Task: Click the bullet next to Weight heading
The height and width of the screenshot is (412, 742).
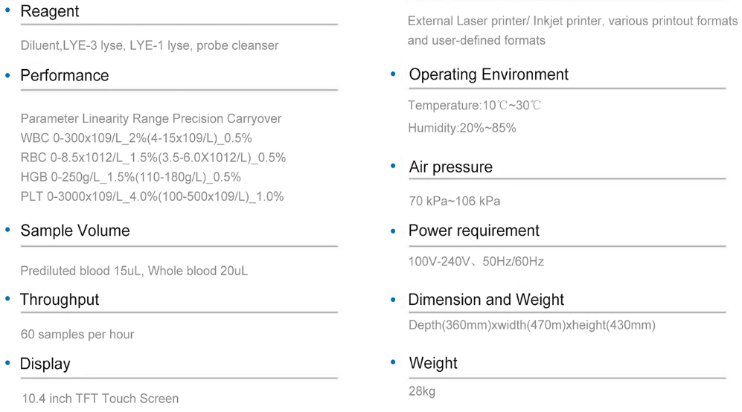Action: coord(393,362)
